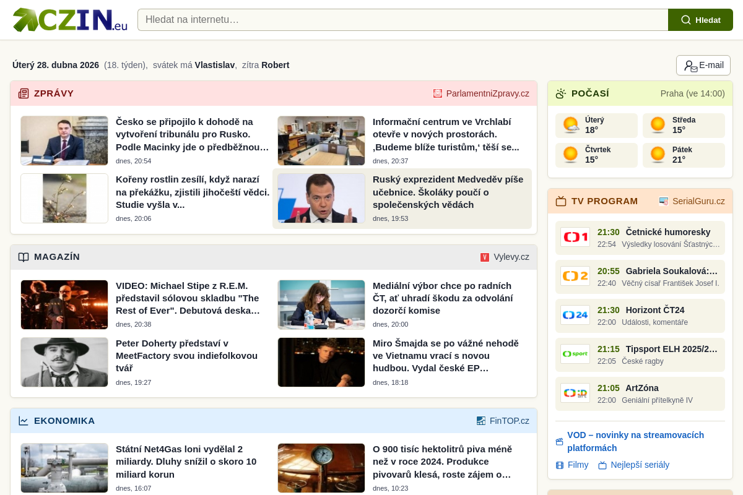Click the search field "Hledat na internetu"
The width and height of the screenshot is (743, 495).
(x=402, y=20)
